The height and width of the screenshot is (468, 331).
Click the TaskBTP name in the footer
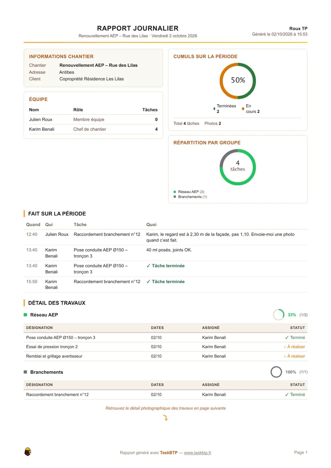(169, 453)
